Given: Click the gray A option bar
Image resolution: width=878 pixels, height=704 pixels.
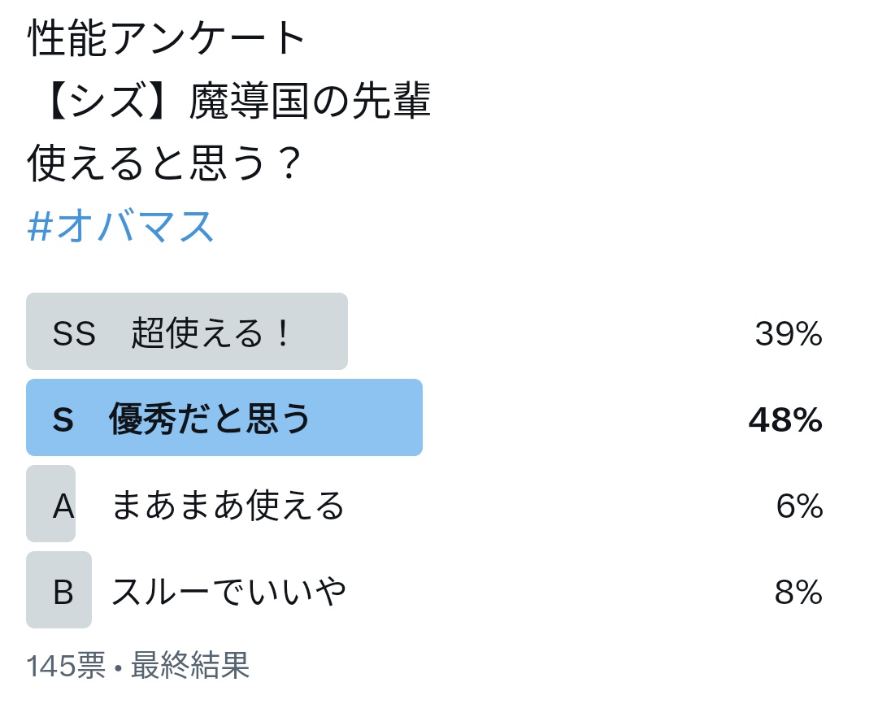Looking at the screenshot, I should 51,503.
